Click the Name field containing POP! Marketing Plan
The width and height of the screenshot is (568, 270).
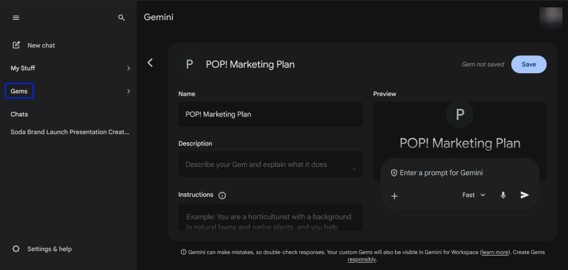[270, 114]
